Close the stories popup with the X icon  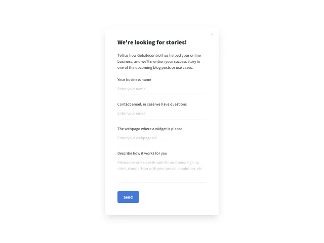coord(212,34)
